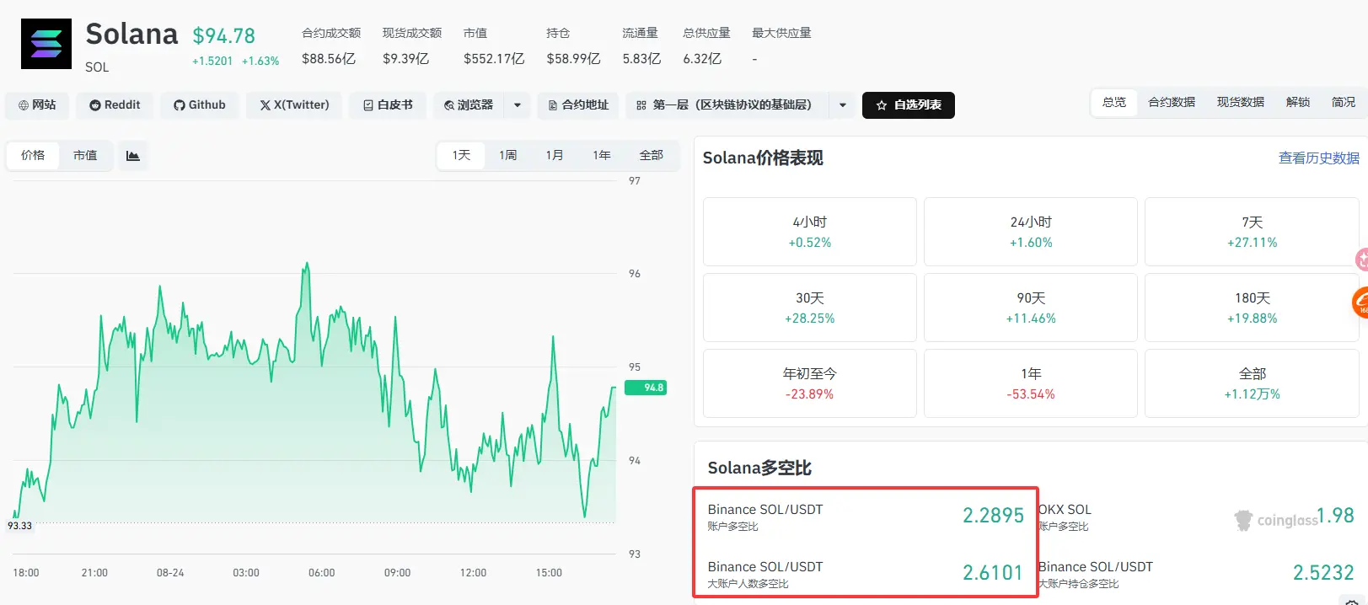Viewport: 1368px width, 605px height.
Task: Select the 价格 chart toggle
Action: click(x=33, y=155)
